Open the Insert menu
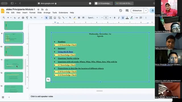This screenshot has width=182, height=102. (25, 12)
